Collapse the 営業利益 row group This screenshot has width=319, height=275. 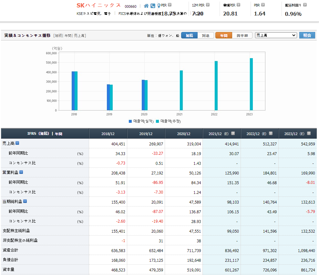pyautogui.click(x=21, y=172)
